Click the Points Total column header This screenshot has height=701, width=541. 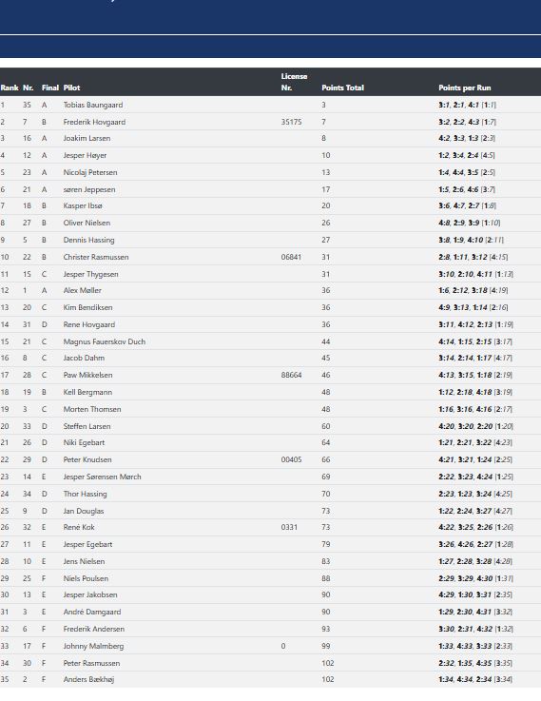[x=342, y=88]
